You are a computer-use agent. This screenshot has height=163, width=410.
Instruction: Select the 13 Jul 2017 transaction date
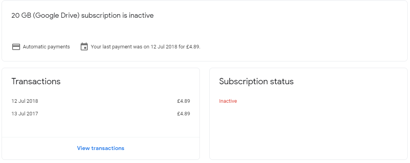click(24, 114)
